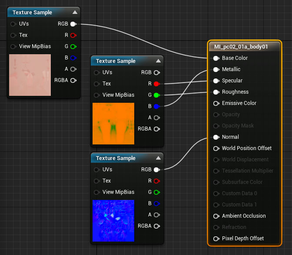This screenshot has height=255, width=292.
Task: Click the disabled Custom Data 1 pin
Action: click(x=216, y=205)
